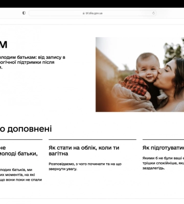Screen dimensions: 184x204
Task: Click the intro text 'олодим батькам: від запису в'
Action: [33, 57]
